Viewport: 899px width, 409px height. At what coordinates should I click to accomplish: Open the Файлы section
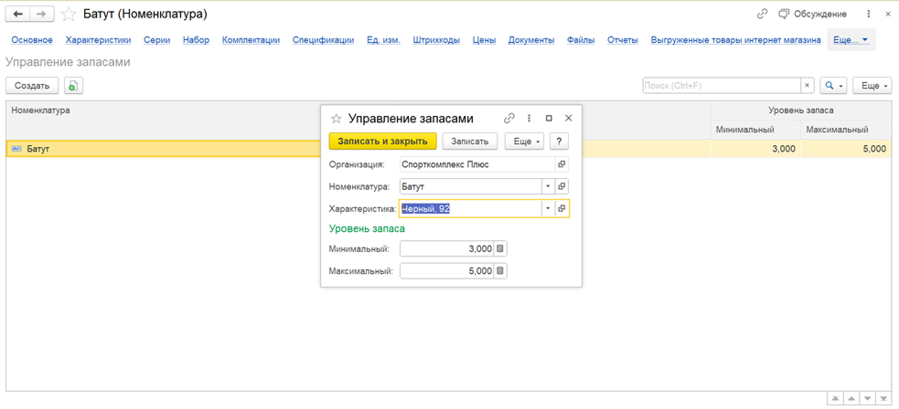(580, 40)
